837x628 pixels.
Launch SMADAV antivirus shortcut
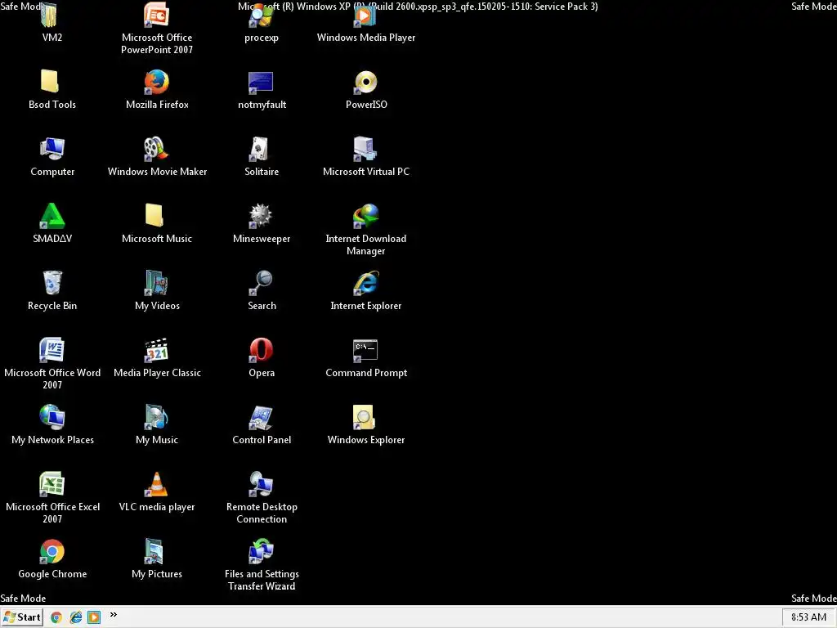pyautogui.click(x=52, y=216)
